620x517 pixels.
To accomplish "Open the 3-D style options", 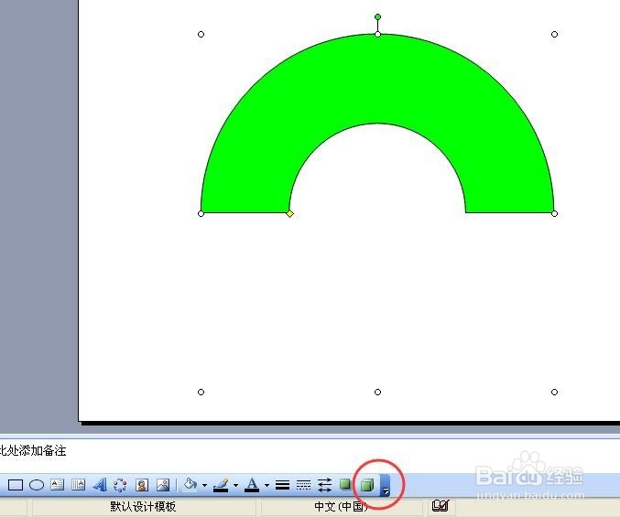I will [x=367, y=485].
